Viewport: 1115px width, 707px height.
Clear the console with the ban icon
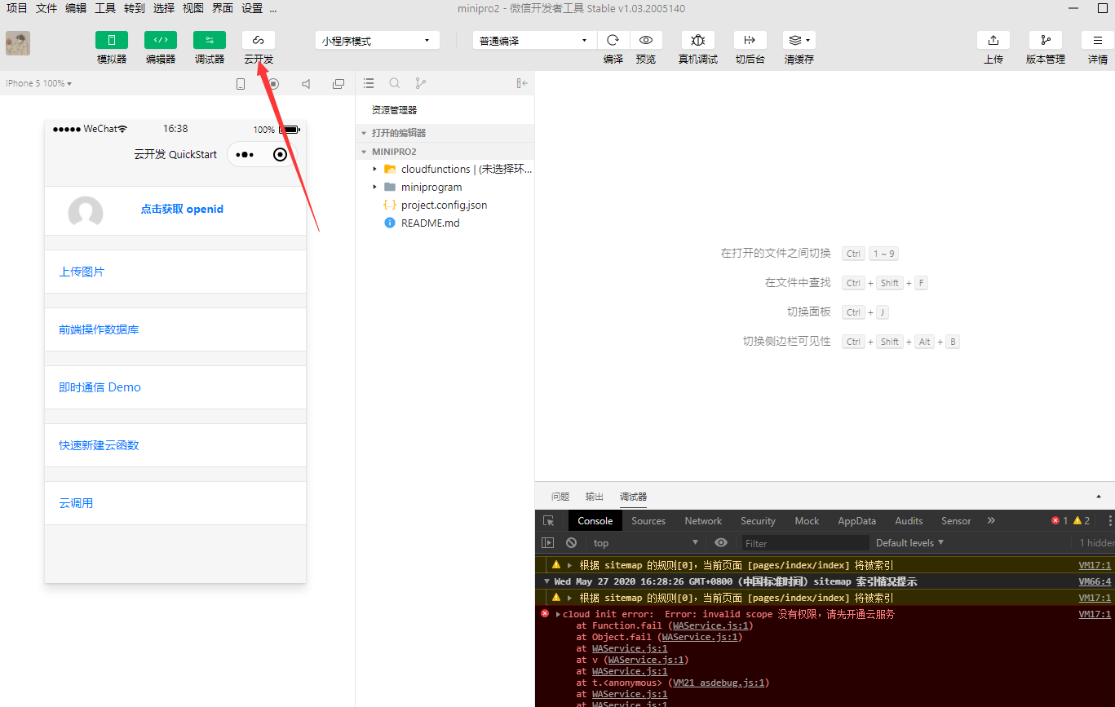tap(571, 542)
